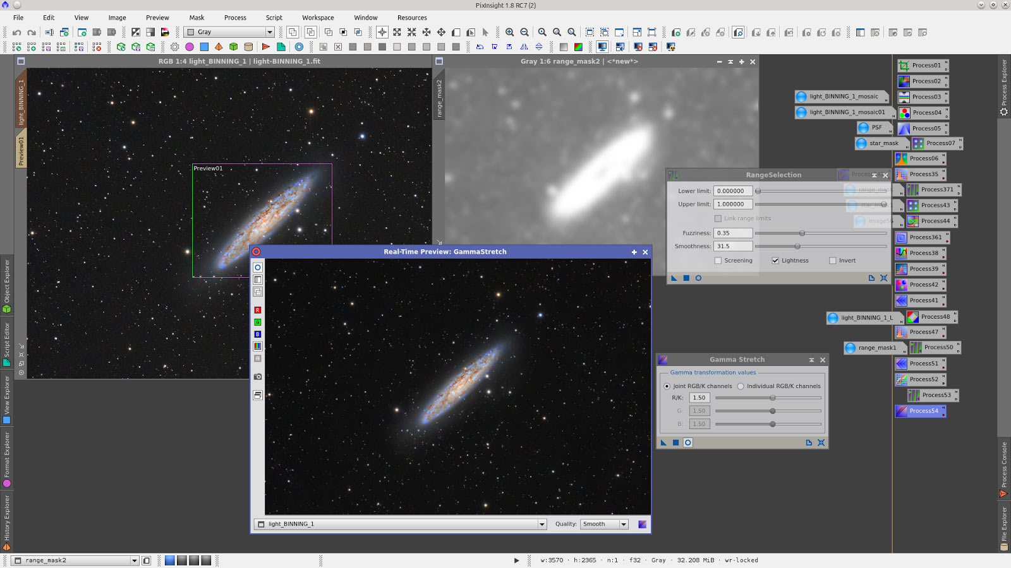Apply RangeSelection globally using the circle icon
Screen dimensions: 1011x568
(x=699, y=278)
